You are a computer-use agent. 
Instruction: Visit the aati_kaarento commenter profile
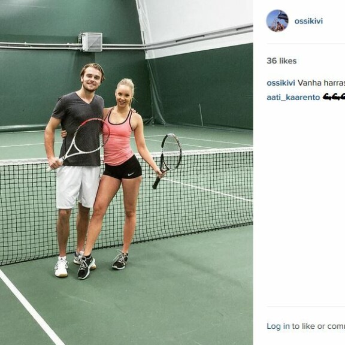click(x=293, y=97)
